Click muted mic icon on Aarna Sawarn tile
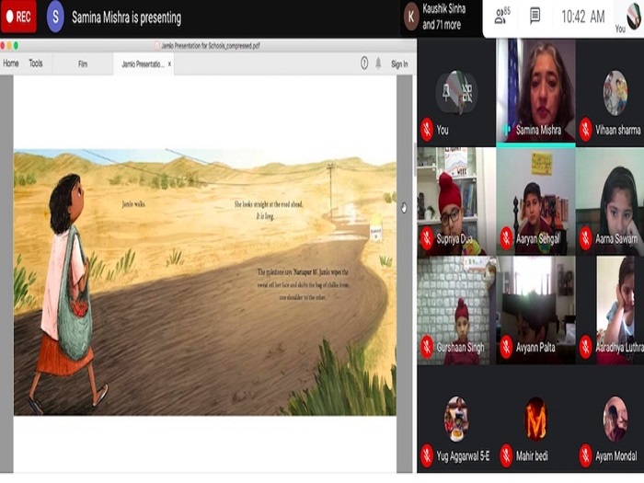The image size is (644, 483). pos(586,238)
